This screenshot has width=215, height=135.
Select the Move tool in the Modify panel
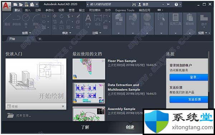[x=54, y=16]
